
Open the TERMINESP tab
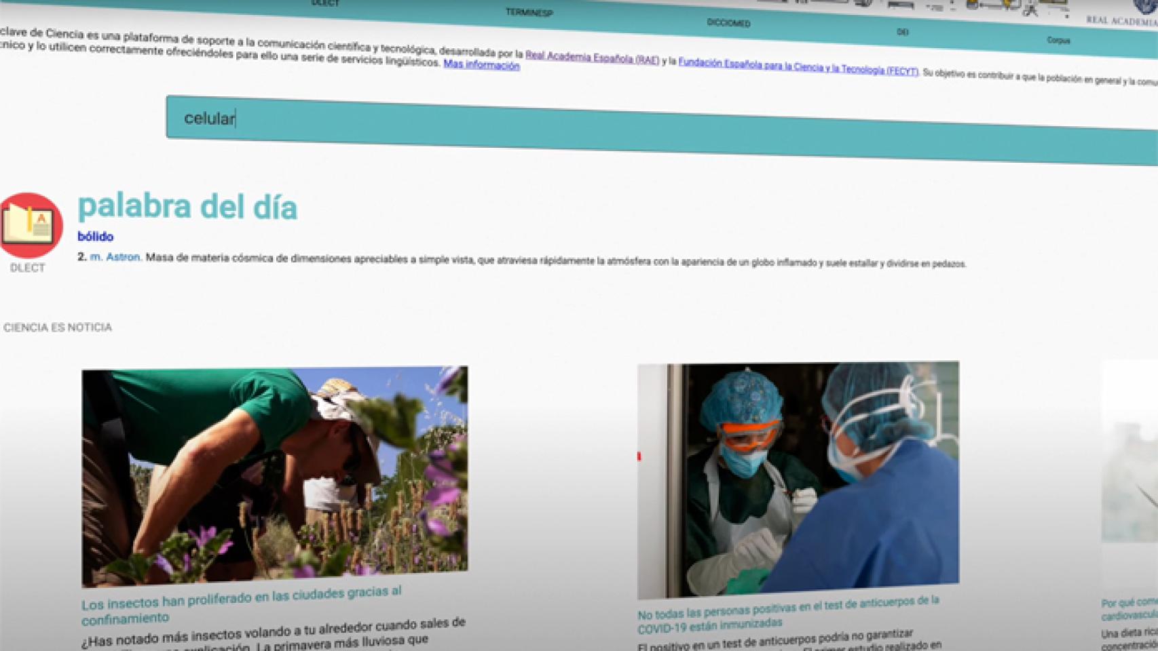(529, 12)
